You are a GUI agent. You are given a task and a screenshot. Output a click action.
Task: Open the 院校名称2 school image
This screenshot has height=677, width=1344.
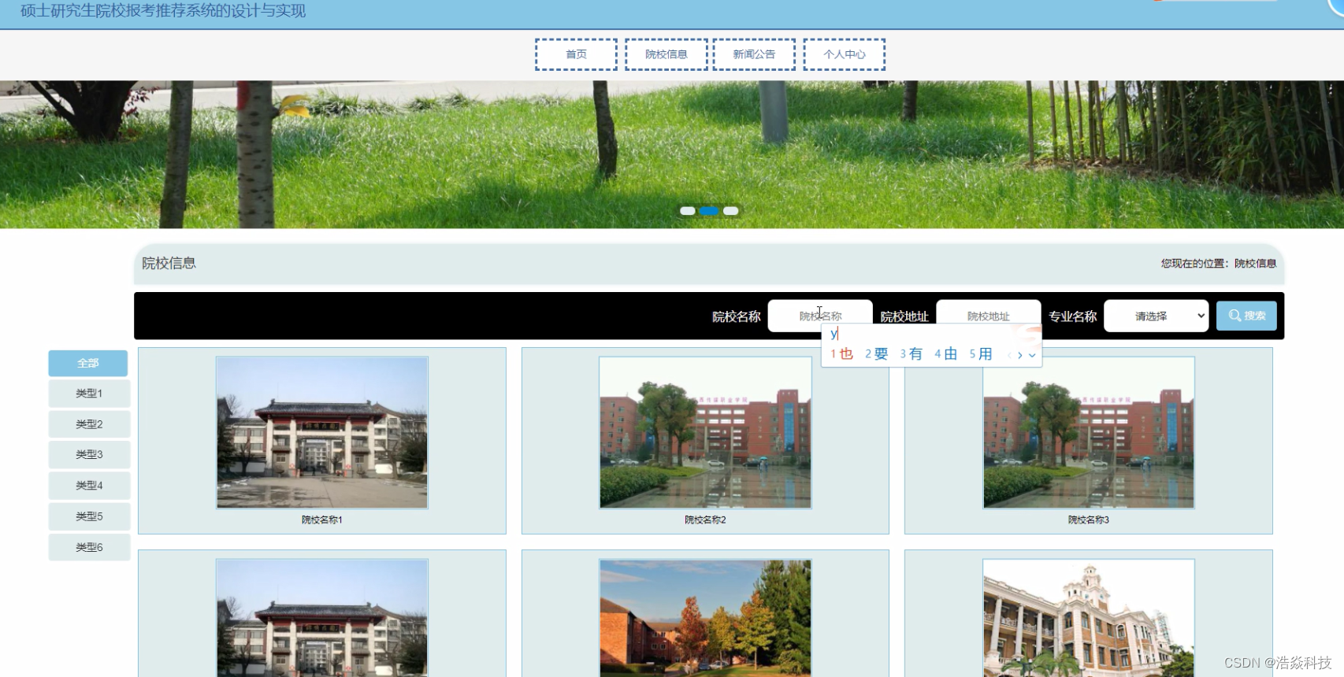pyautogui.click(x=705, y=432)
